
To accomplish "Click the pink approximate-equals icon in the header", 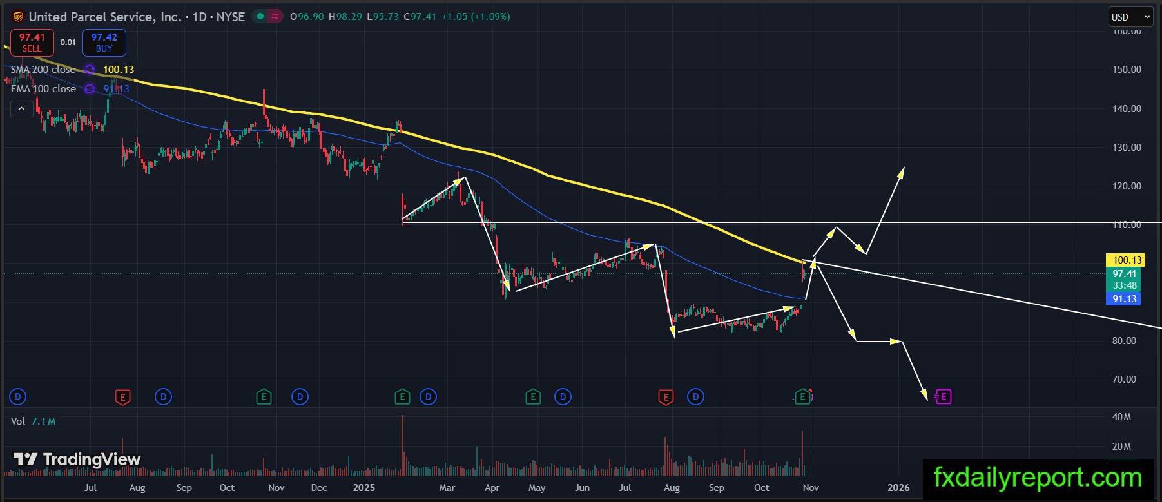I will tap(275, 17).
